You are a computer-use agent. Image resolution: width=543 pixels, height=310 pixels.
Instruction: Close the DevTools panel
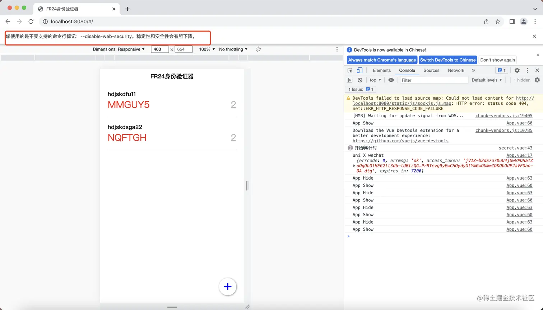point(537,70)
